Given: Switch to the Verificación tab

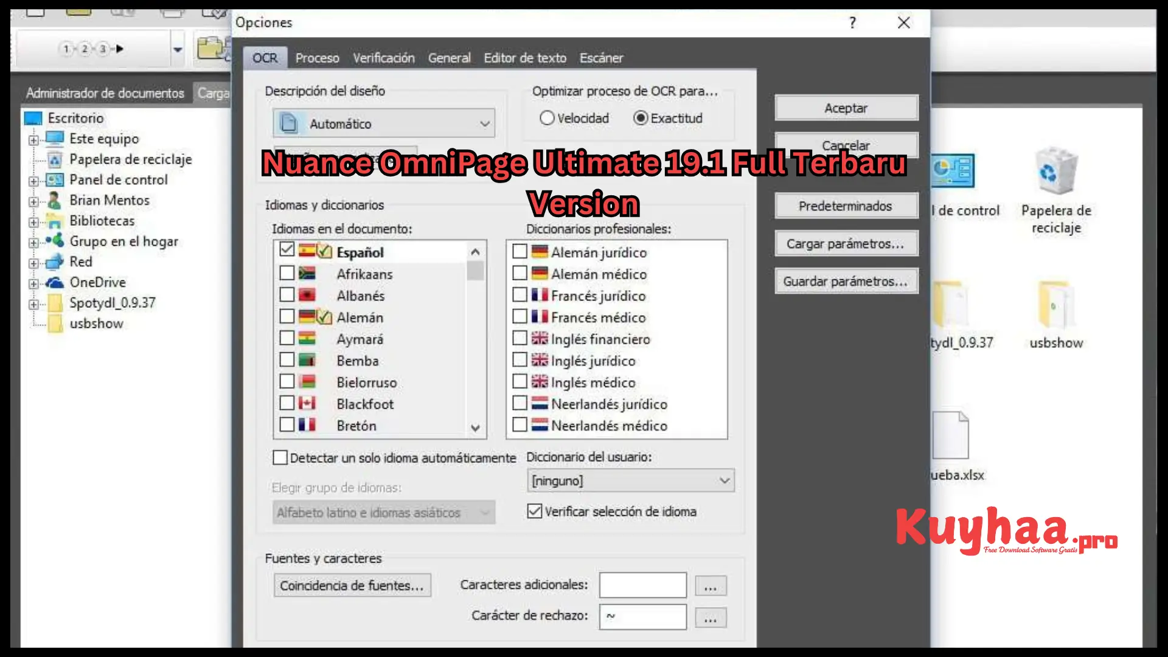Looking at the screenshot, I should (384, 58).
